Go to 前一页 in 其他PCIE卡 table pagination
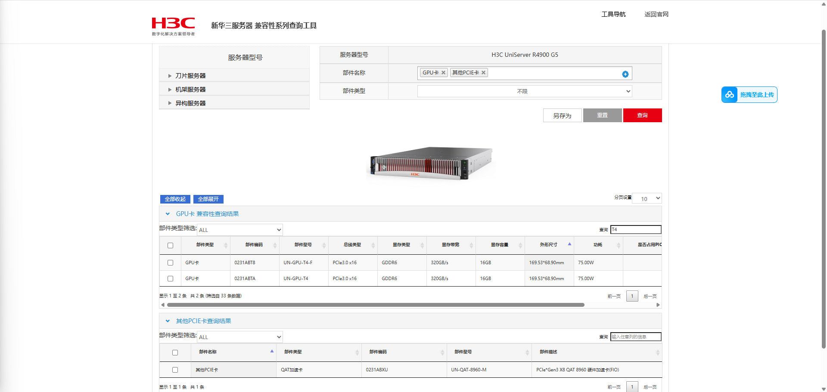The width and height of the screenshot is (827, 392). tap(614, 387)
